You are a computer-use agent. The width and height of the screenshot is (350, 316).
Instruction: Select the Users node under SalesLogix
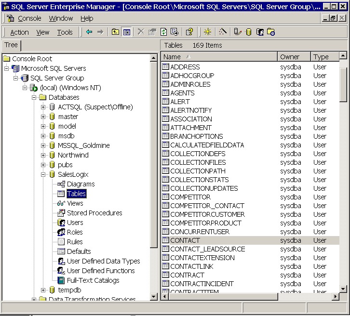pyautogui.click(x=75, y=223)
